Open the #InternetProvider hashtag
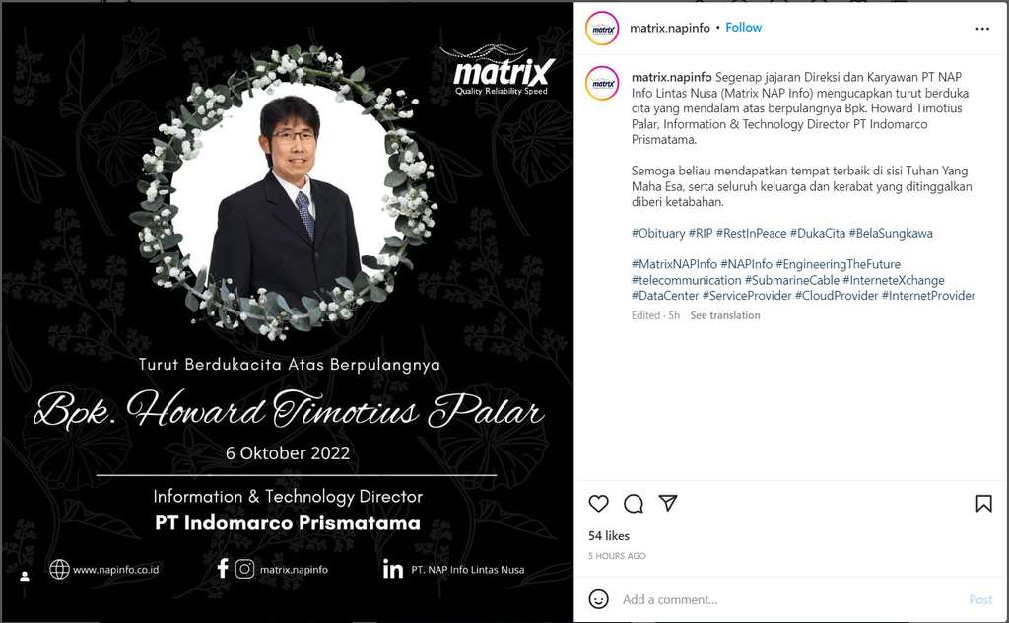This screenshot has height=623, width=1009. [928, 296]
